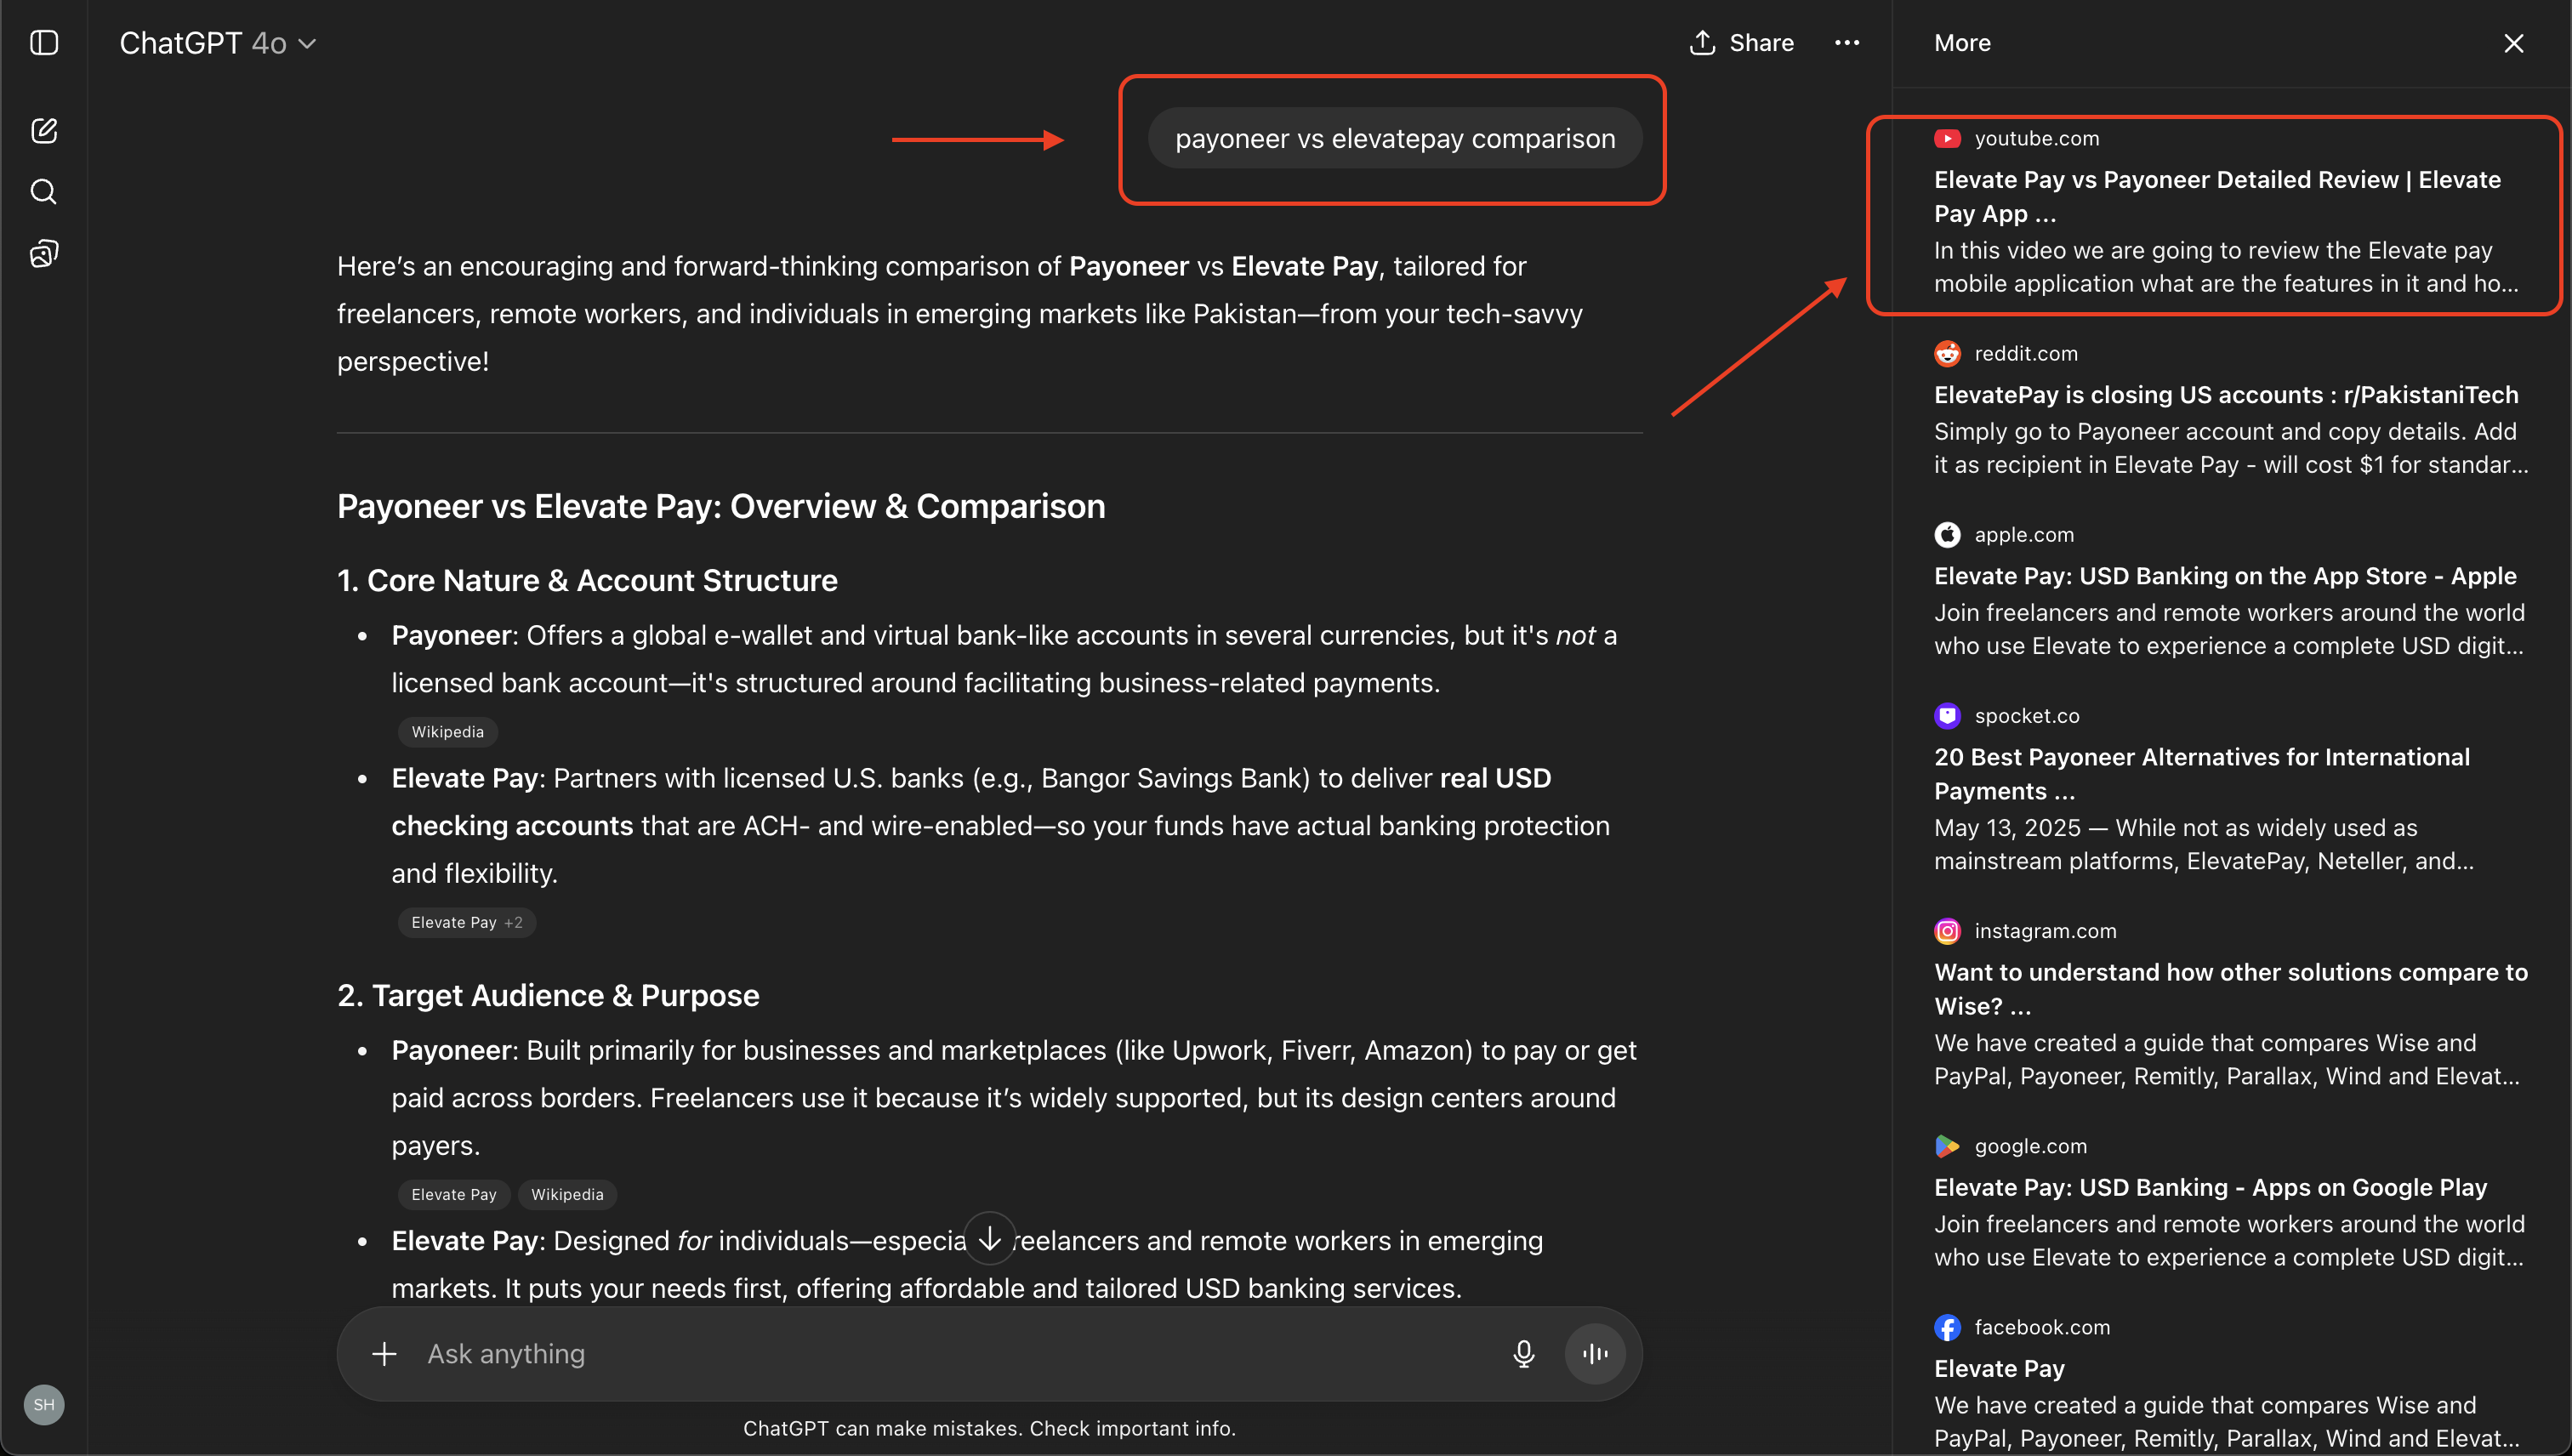Start voice mode with the waveform icon
This screenshot has height=1456, width=2572.
click(1595, 1353)
